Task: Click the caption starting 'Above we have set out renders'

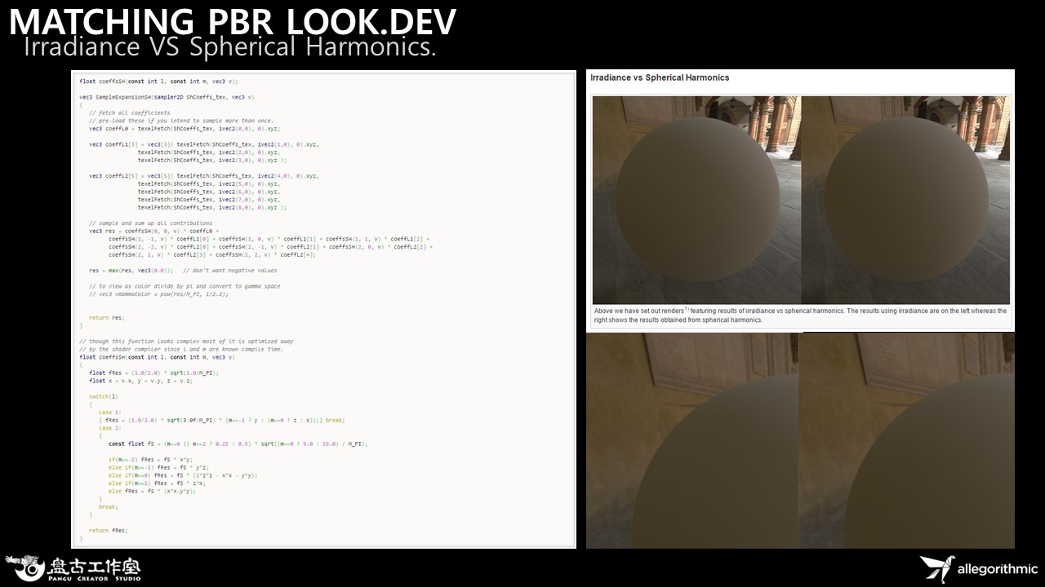Action: [800, 316]
